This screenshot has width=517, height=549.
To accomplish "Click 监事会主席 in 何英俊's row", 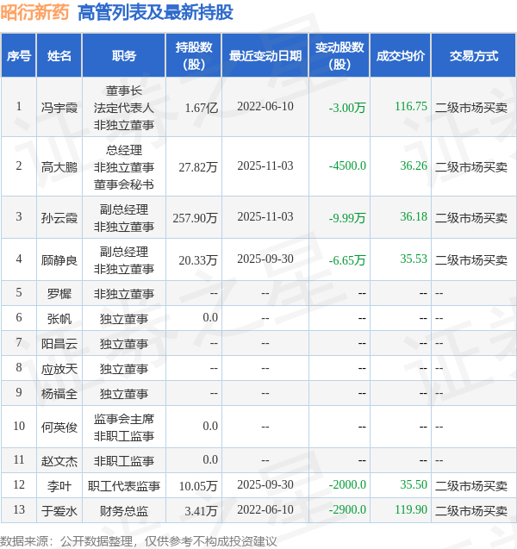I will click(123, 419).
